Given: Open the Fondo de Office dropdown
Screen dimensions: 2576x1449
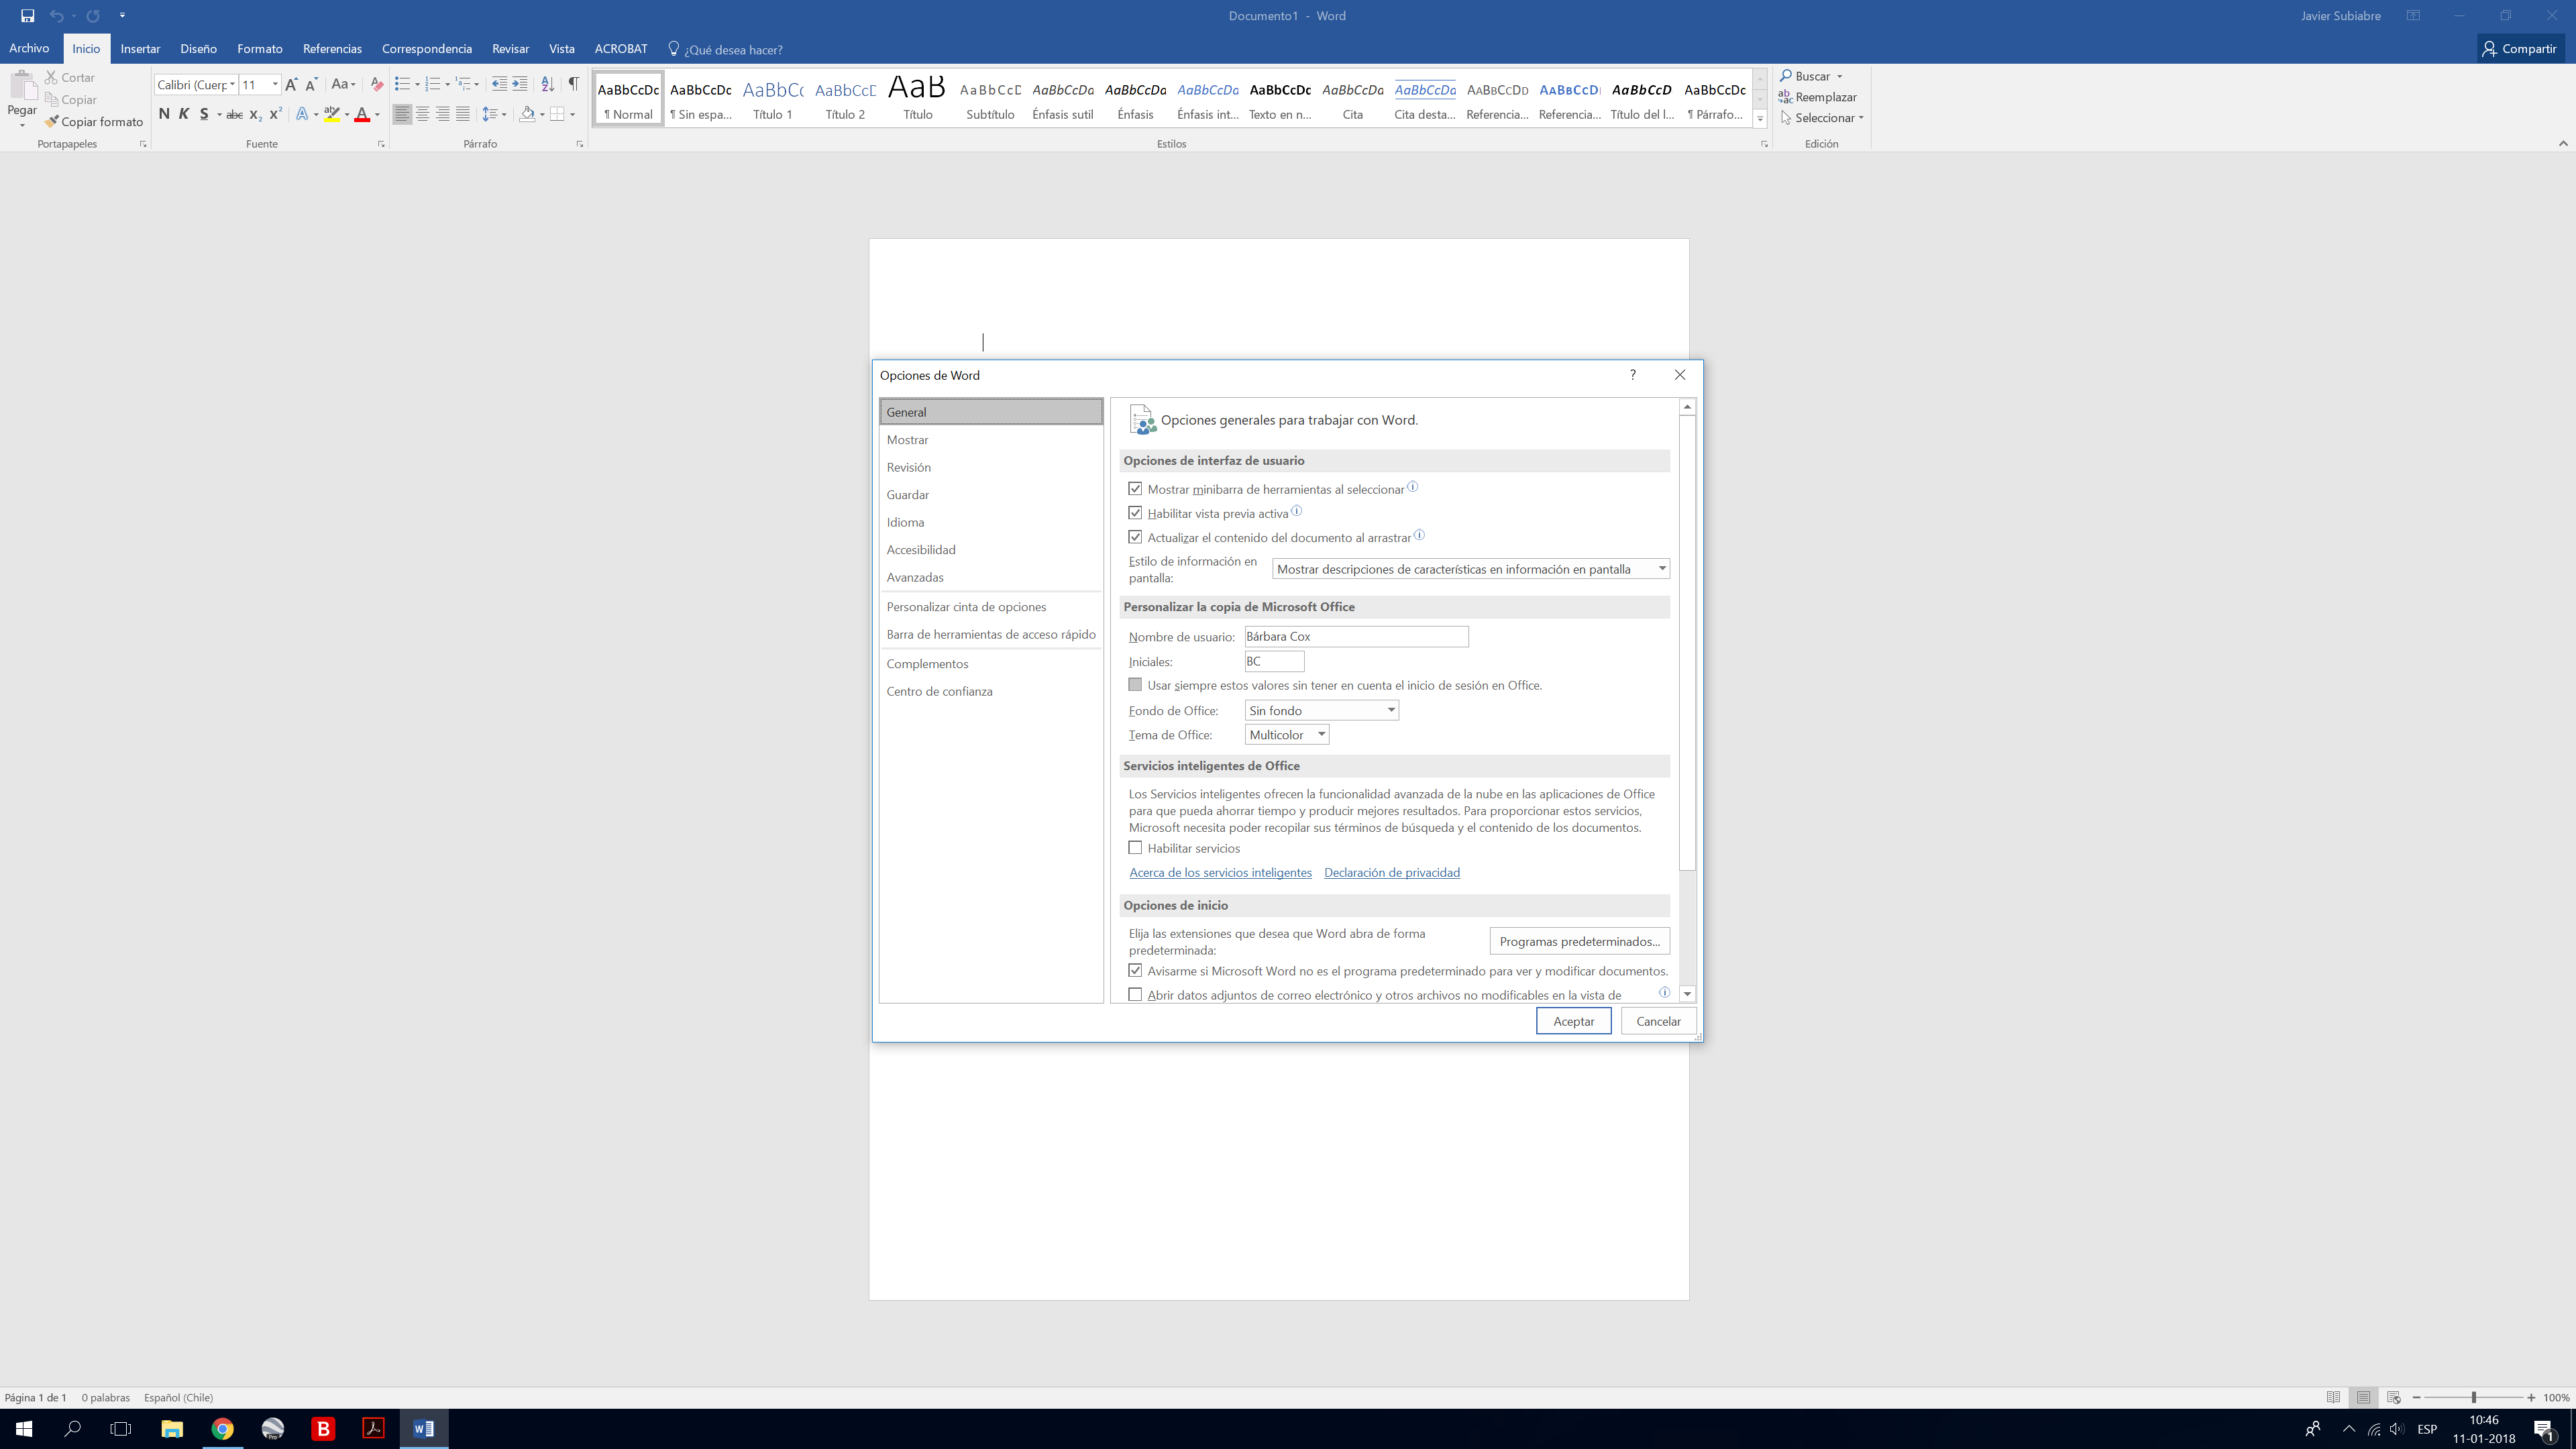Looking at the screenshot, I should tap(1321, 710).
